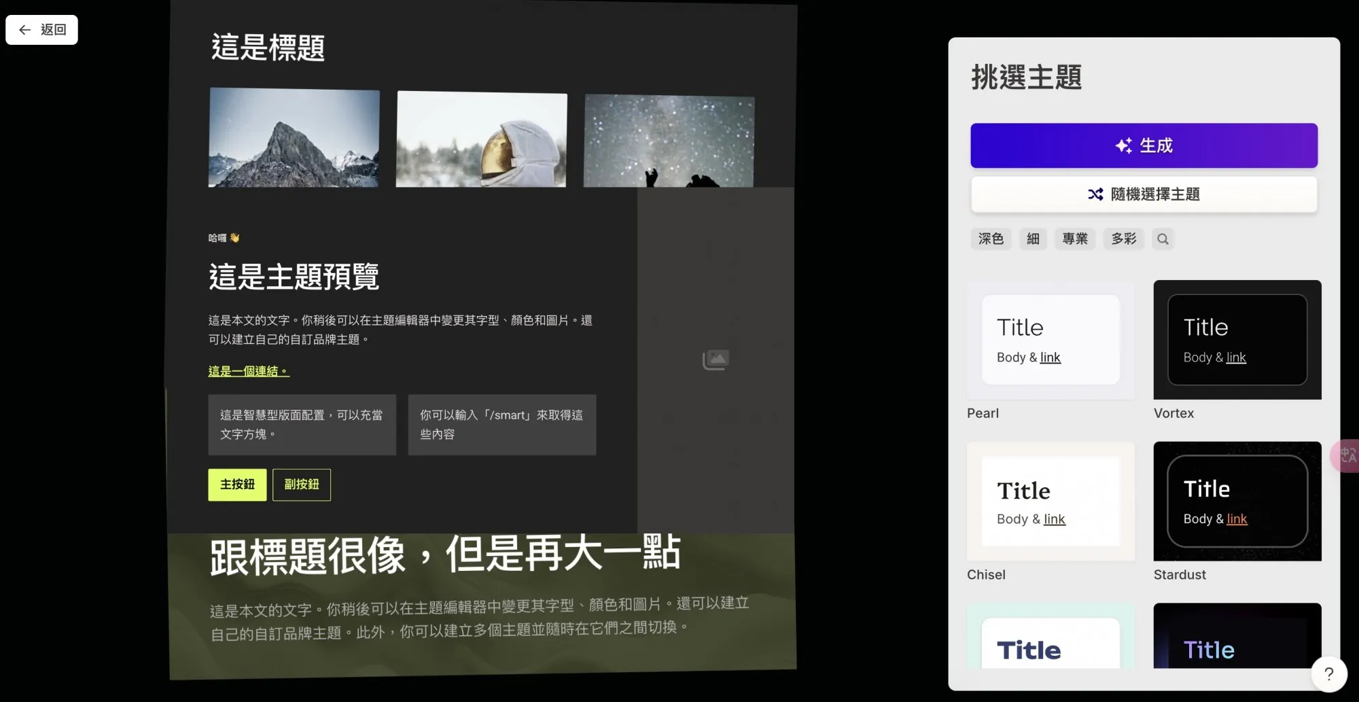Click the /smart text block in preview

[x=502, y=425]
